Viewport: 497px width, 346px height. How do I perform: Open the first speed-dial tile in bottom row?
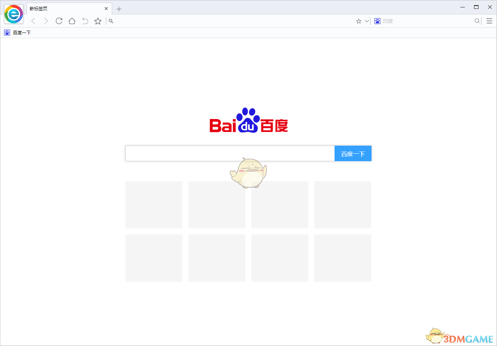point(154,258)
